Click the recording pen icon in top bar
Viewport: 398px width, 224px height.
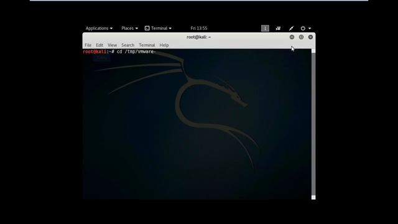coord(291,28)
